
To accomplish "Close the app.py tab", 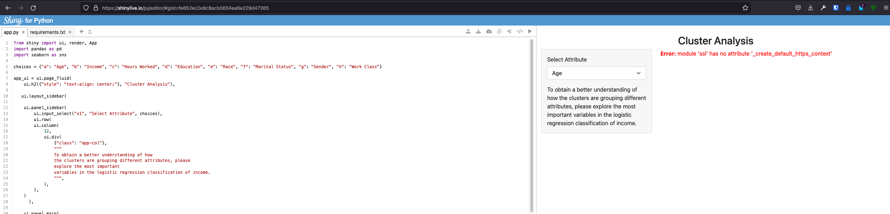I will 23,32.
